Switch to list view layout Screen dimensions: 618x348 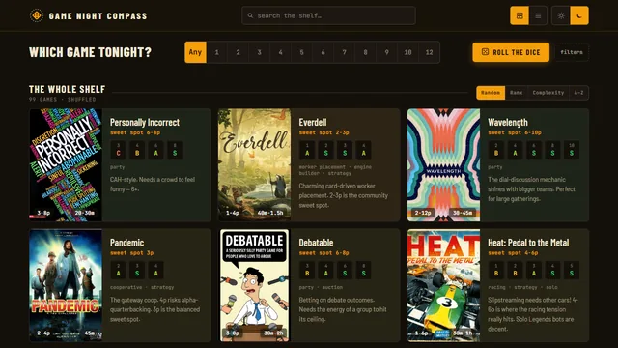point(538,15)
